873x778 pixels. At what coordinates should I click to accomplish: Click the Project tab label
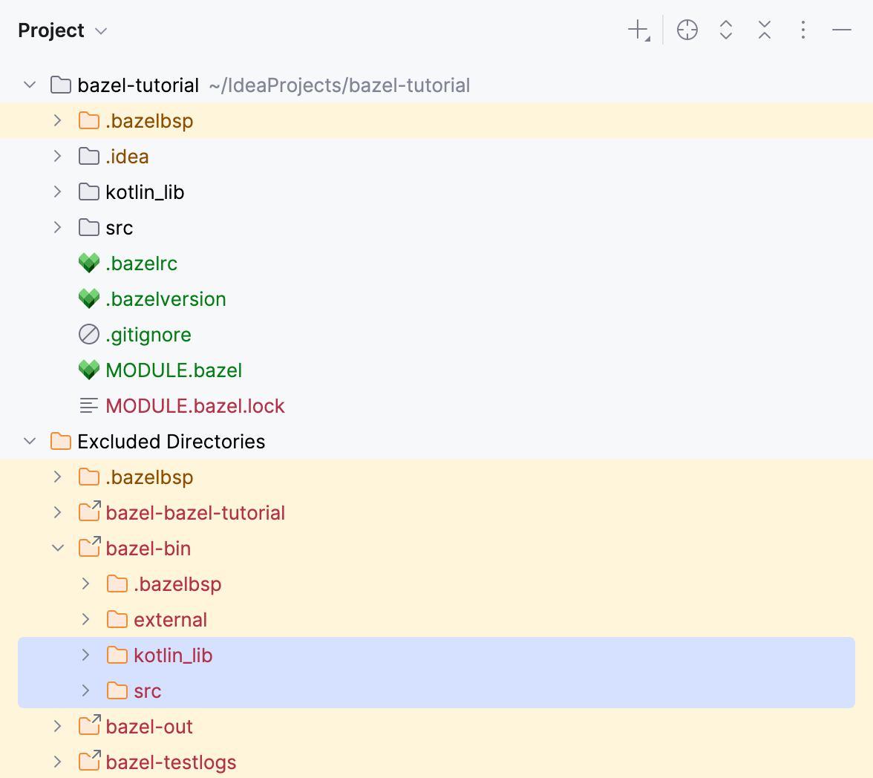point(50,30)
